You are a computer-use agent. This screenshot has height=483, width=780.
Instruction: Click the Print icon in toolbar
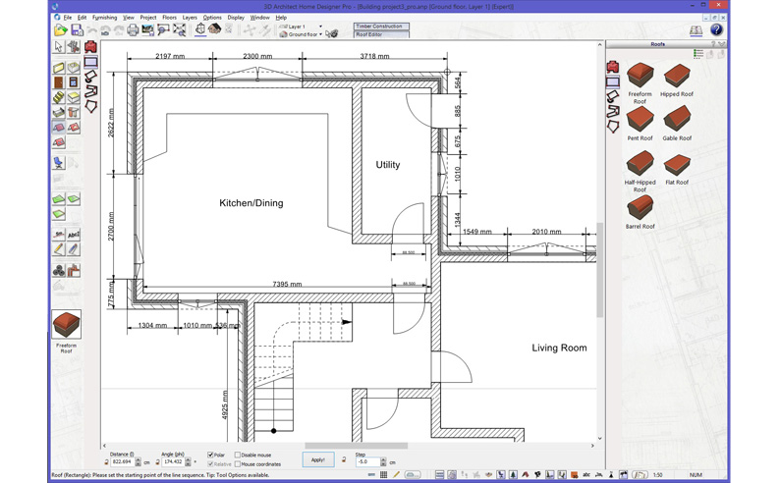(133, 30)
